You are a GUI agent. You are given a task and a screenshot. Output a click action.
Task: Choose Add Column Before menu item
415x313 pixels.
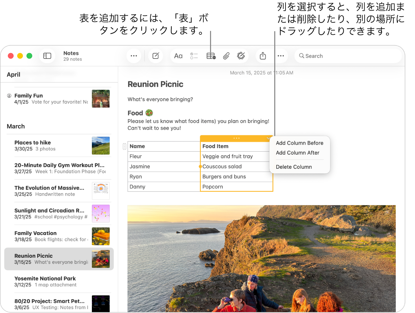[x=299, y=143]
